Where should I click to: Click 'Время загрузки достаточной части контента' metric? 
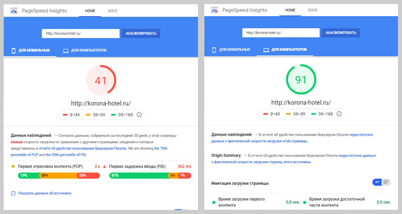(x=337, y=202)
